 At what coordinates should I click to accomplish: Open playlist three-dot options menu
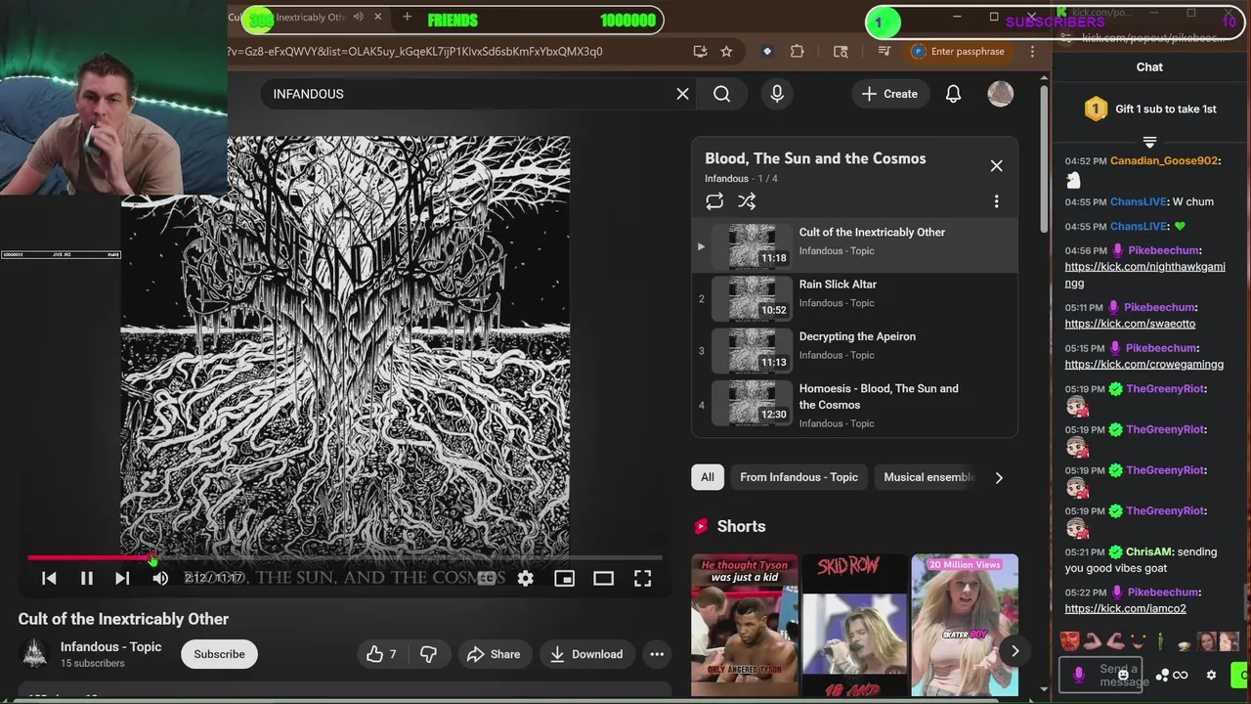(996, 201)
